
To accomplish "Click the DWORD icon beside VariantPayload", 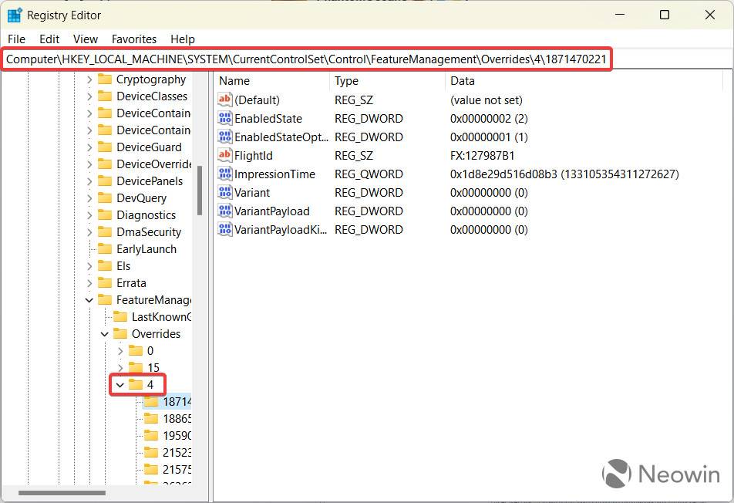I will pos(224,211).
